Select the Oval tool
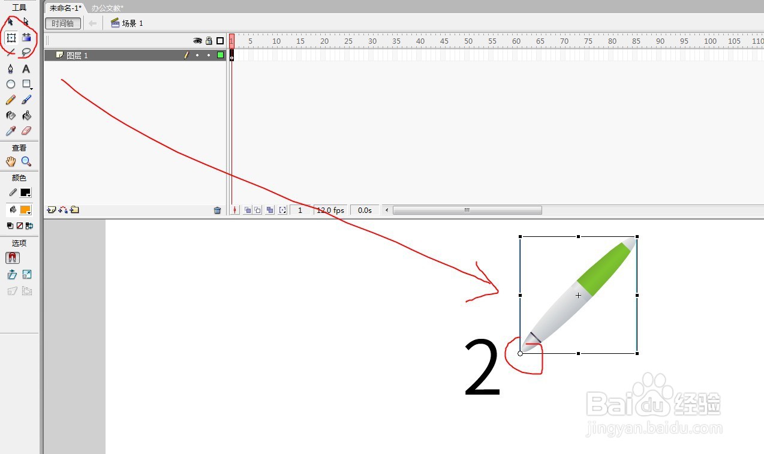This screenshot has width=764, height=454. [x=11, y=85]
